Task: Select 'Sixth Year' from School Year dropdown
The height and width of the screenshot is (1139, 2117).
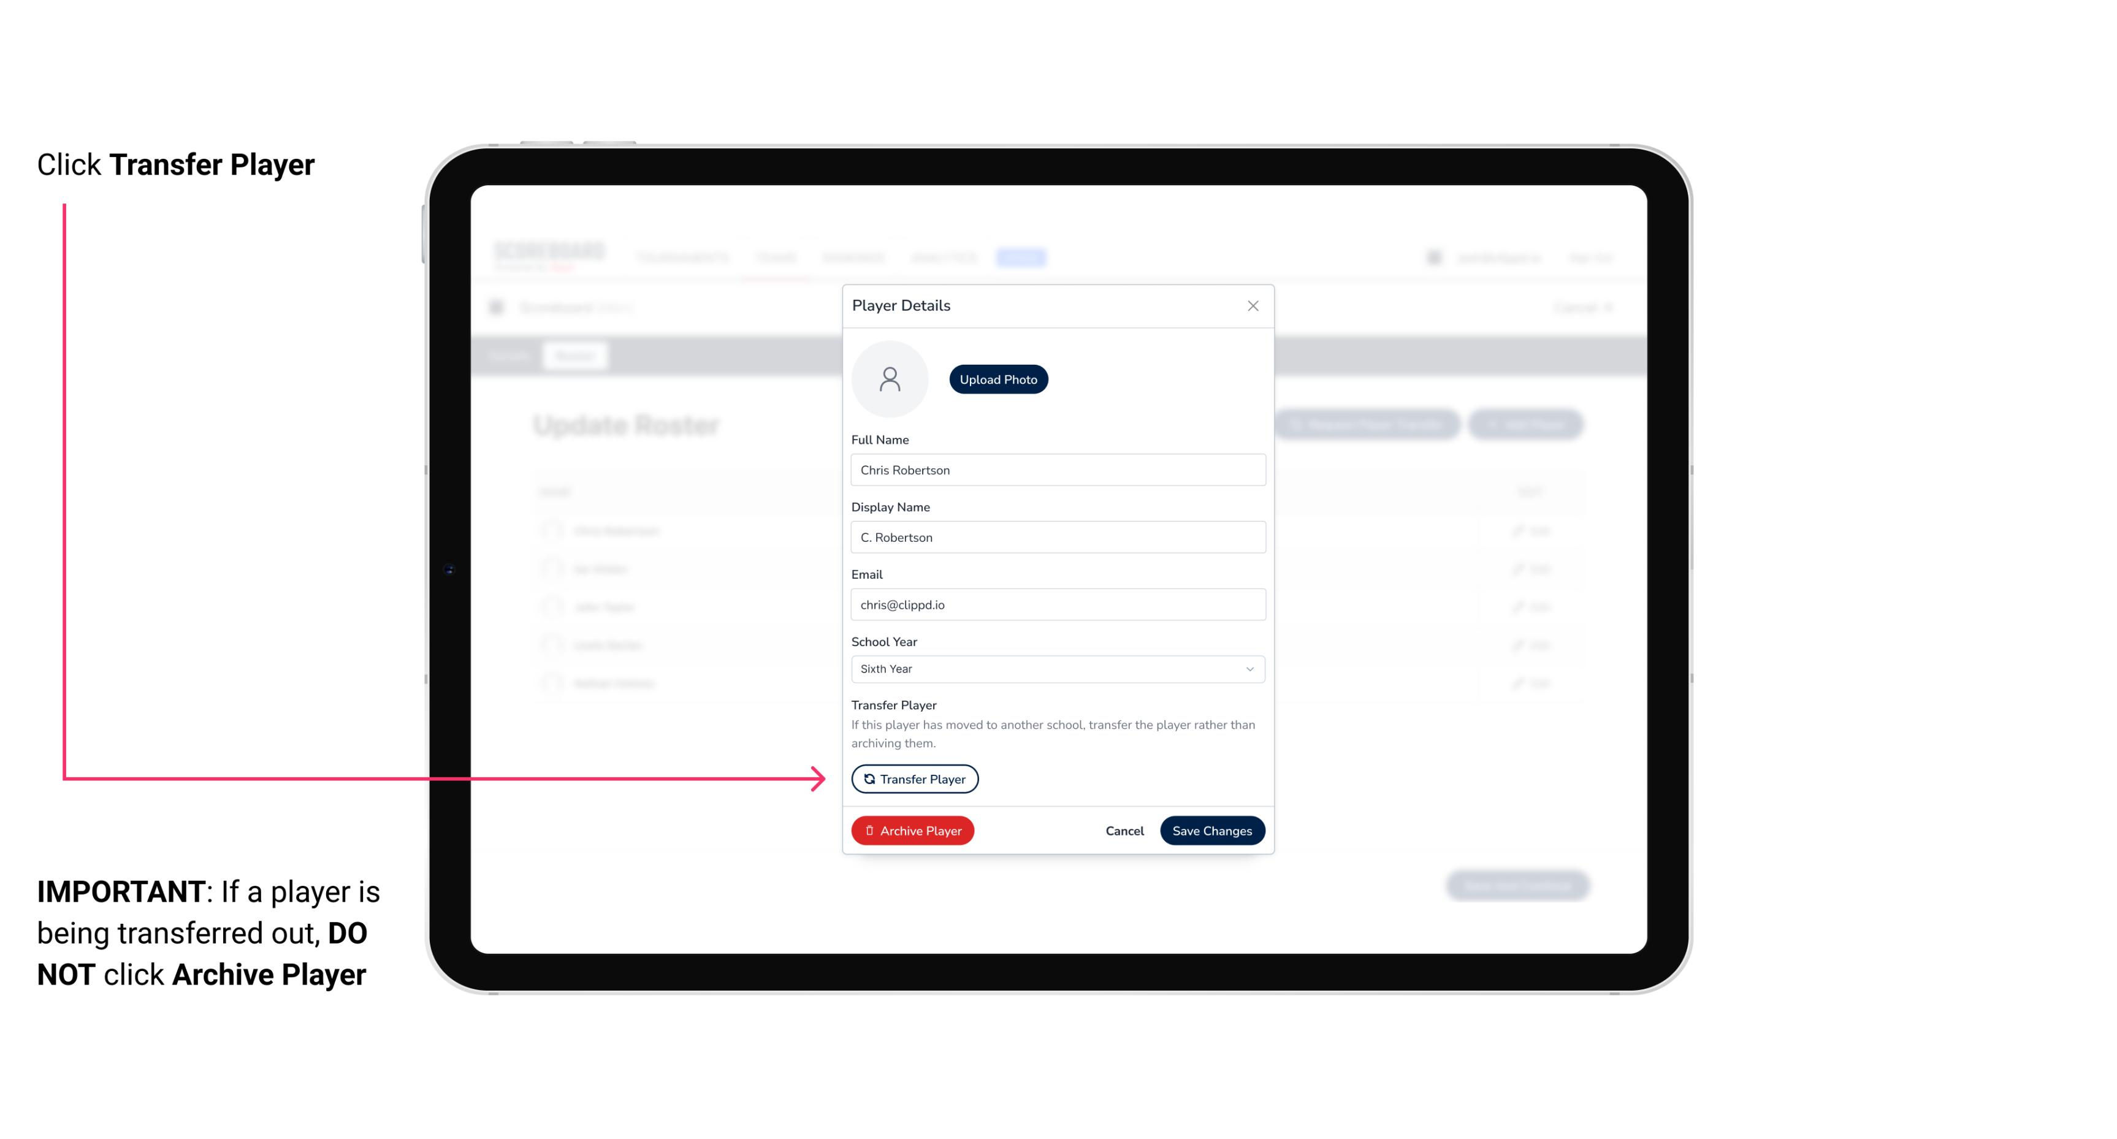Action: point(1056,668)
